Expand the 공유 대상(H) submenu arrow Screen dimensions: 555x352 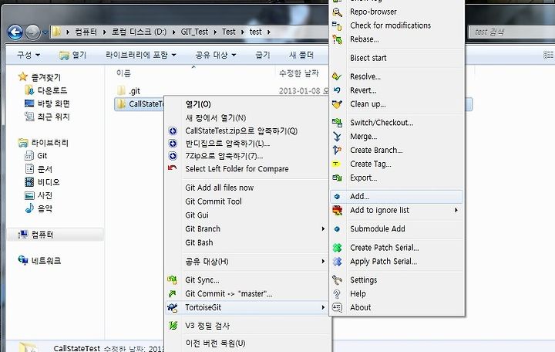coord(323,262)
